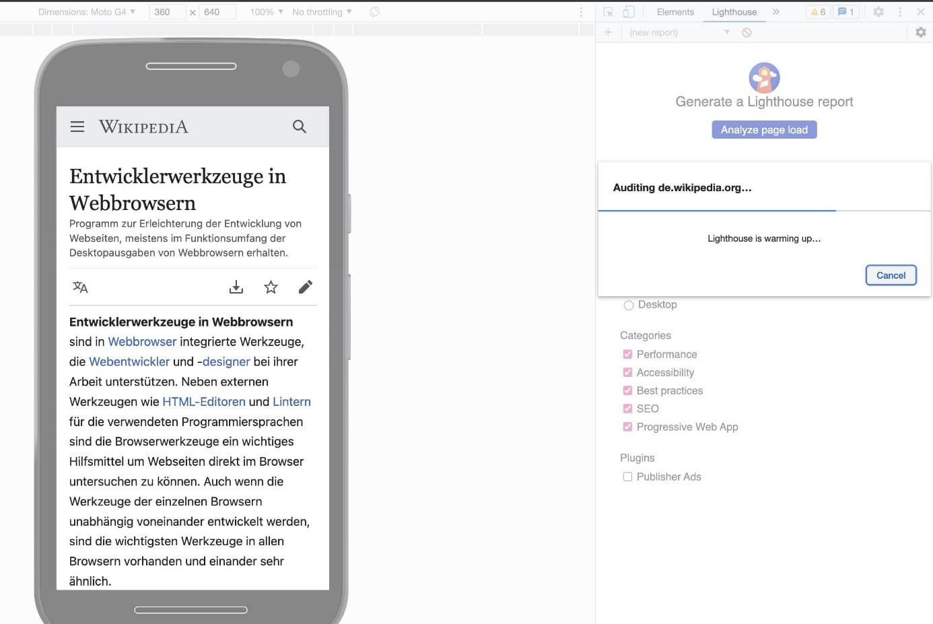Click the viewport width field 360
Viewport: 933px width, 624px height.
pyautogui.click(x=167, y=12)
